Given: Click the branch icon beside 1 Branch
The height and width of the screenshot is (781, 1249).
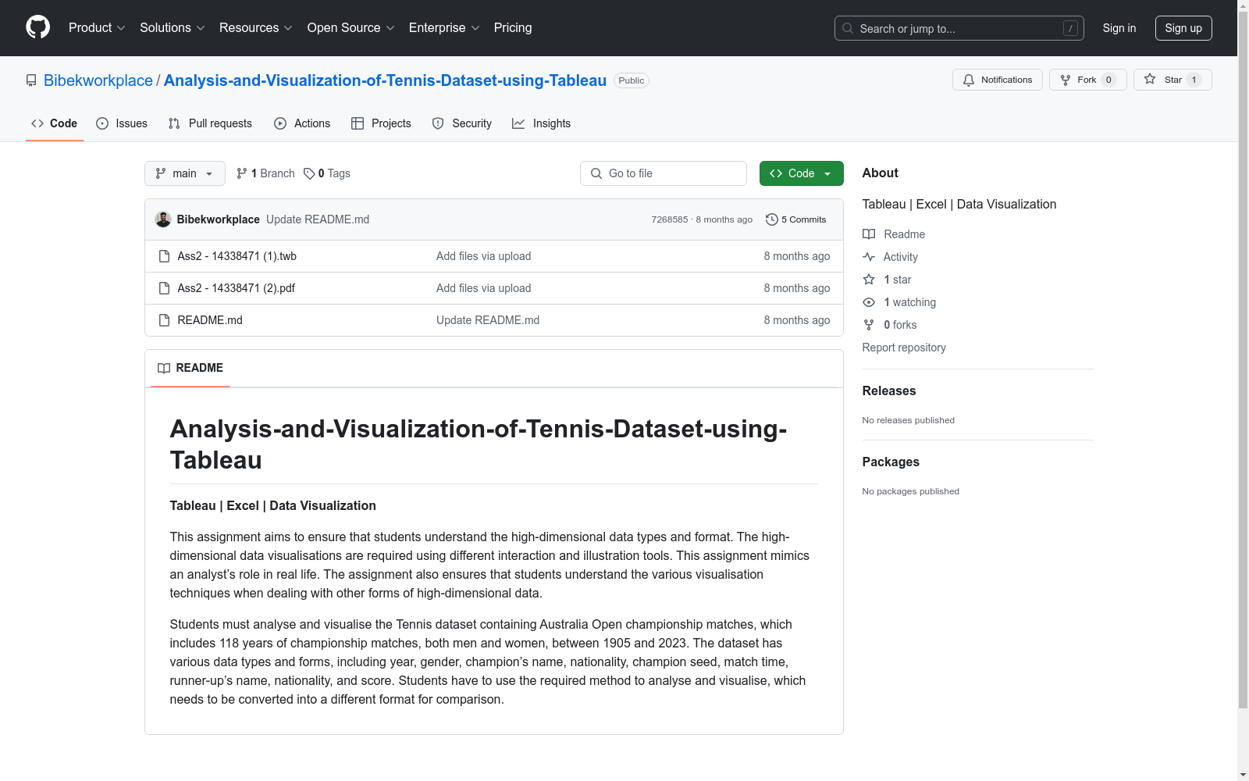Looking at the screenshot, I should pyautogui.click(x=242, y=173).
